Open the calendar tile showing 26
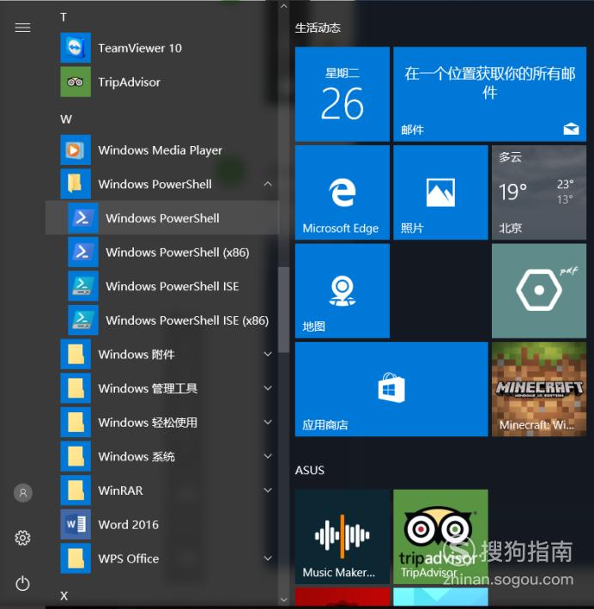Screen dimensions: 594x609 pyautogui.click(x=342, y=94)
